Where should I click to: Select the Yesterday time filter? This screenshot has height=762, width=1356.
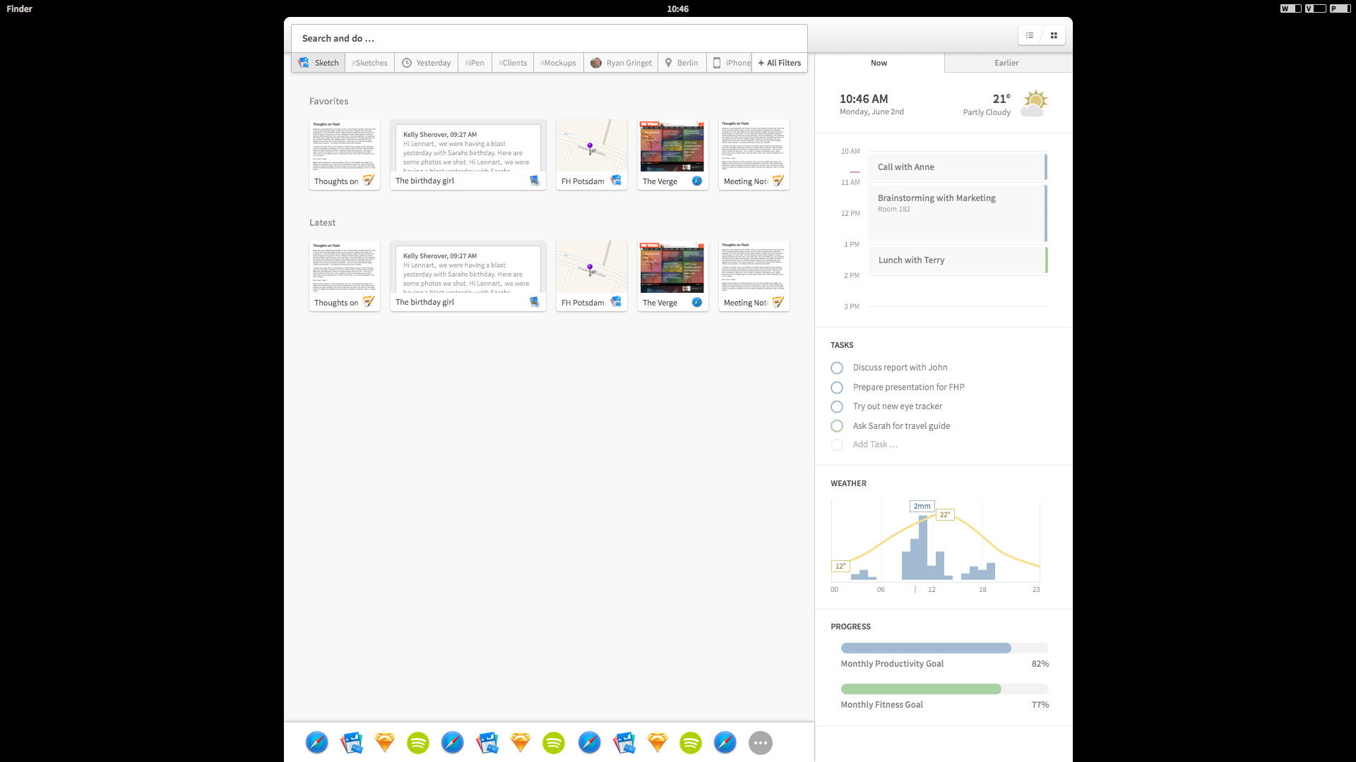(426, 63)
